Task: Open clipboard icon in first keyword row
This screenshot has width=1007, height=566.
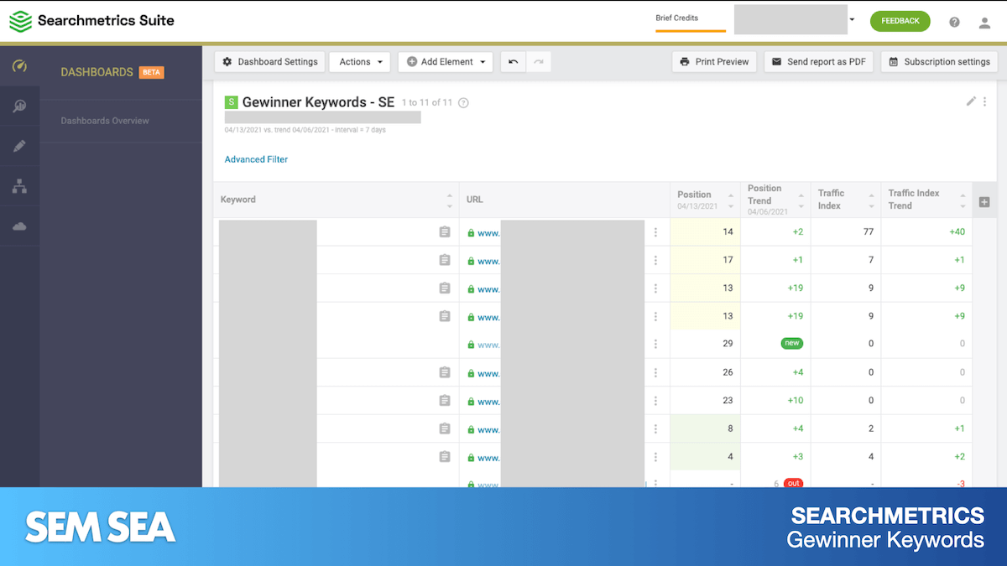Action: [x=445, y=232]
